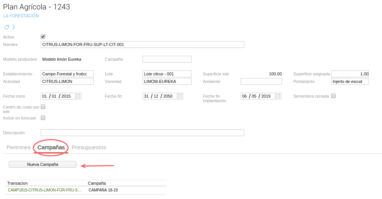The width and height of the screenshot is (382, 199).
Task: Select the Campañas tab
Action: click(51, 147)
